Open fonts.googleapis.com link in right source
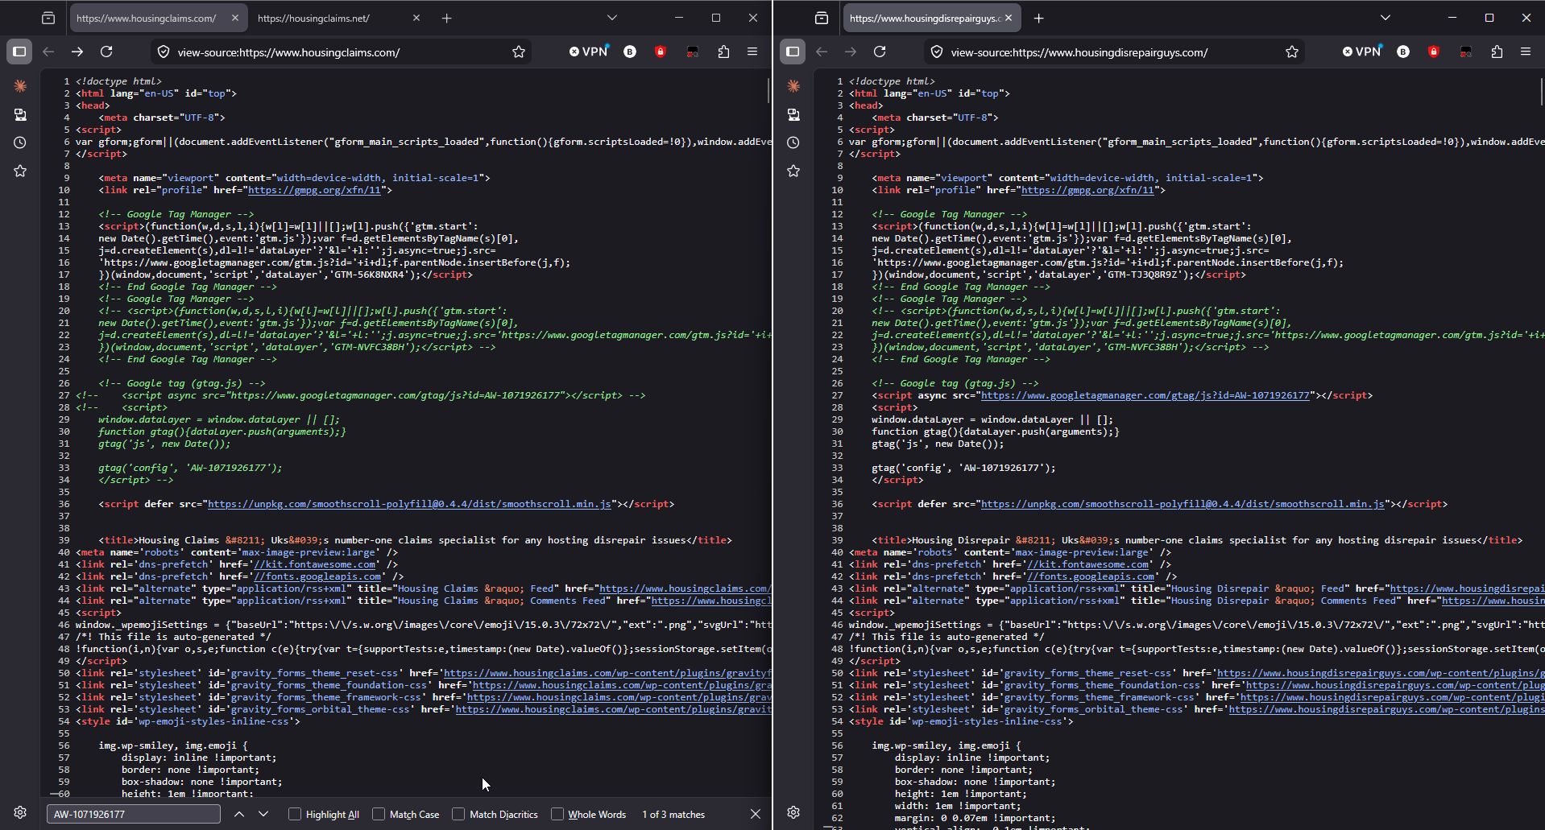This screenshot has height=830, width=1545. [1091, 576]
